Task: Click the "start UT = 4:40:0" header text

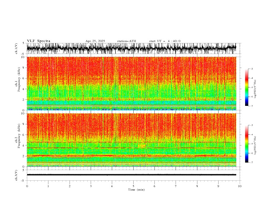Action: click(x=165, y=41)
